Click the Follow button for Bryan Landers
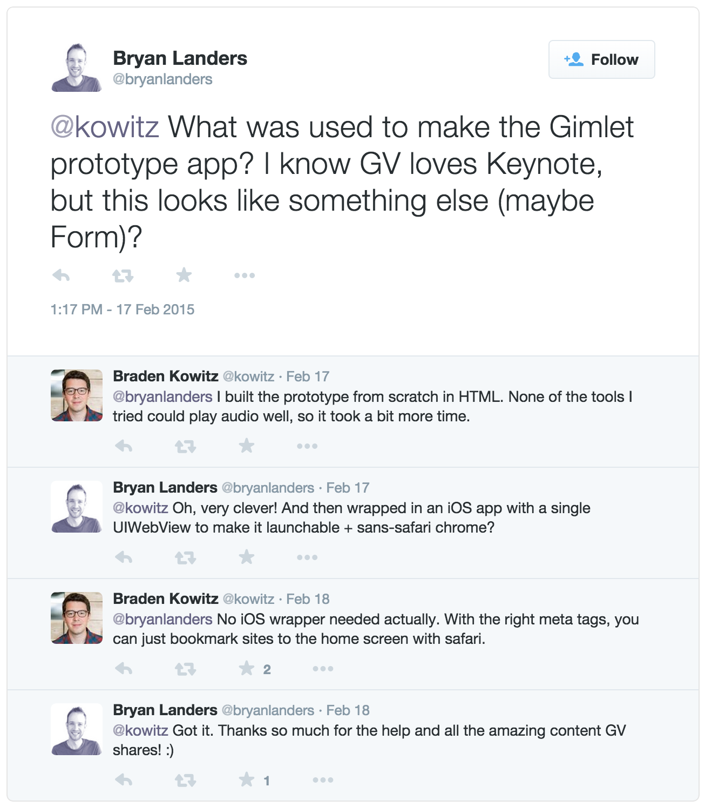705x807 pixels. coord(601,59)
